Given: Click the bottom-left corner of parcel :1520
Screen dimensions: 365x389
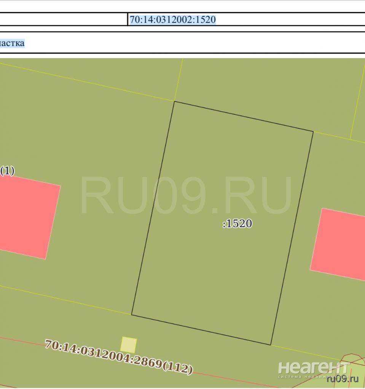Looking at the screenshot, I should tap(132, 315).
